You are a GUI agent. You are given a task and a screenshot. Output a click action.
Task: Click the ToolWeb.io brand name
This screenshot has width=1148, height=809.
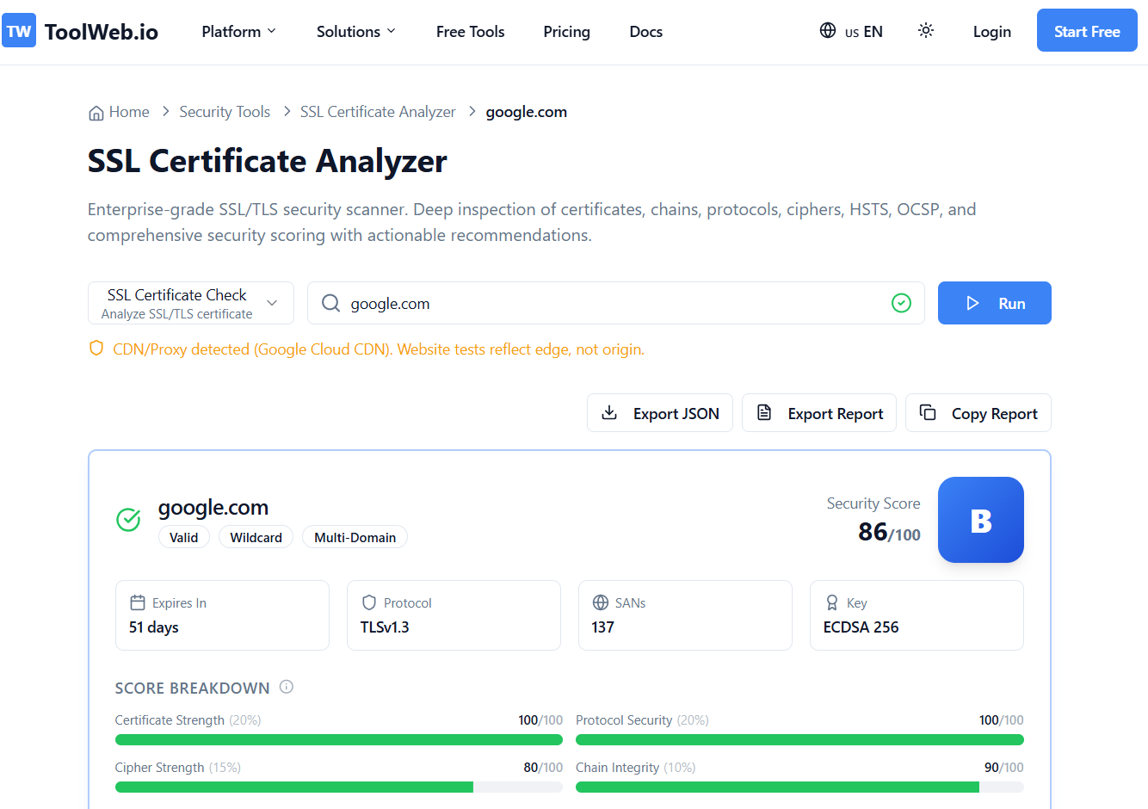(x=102, y=32)
